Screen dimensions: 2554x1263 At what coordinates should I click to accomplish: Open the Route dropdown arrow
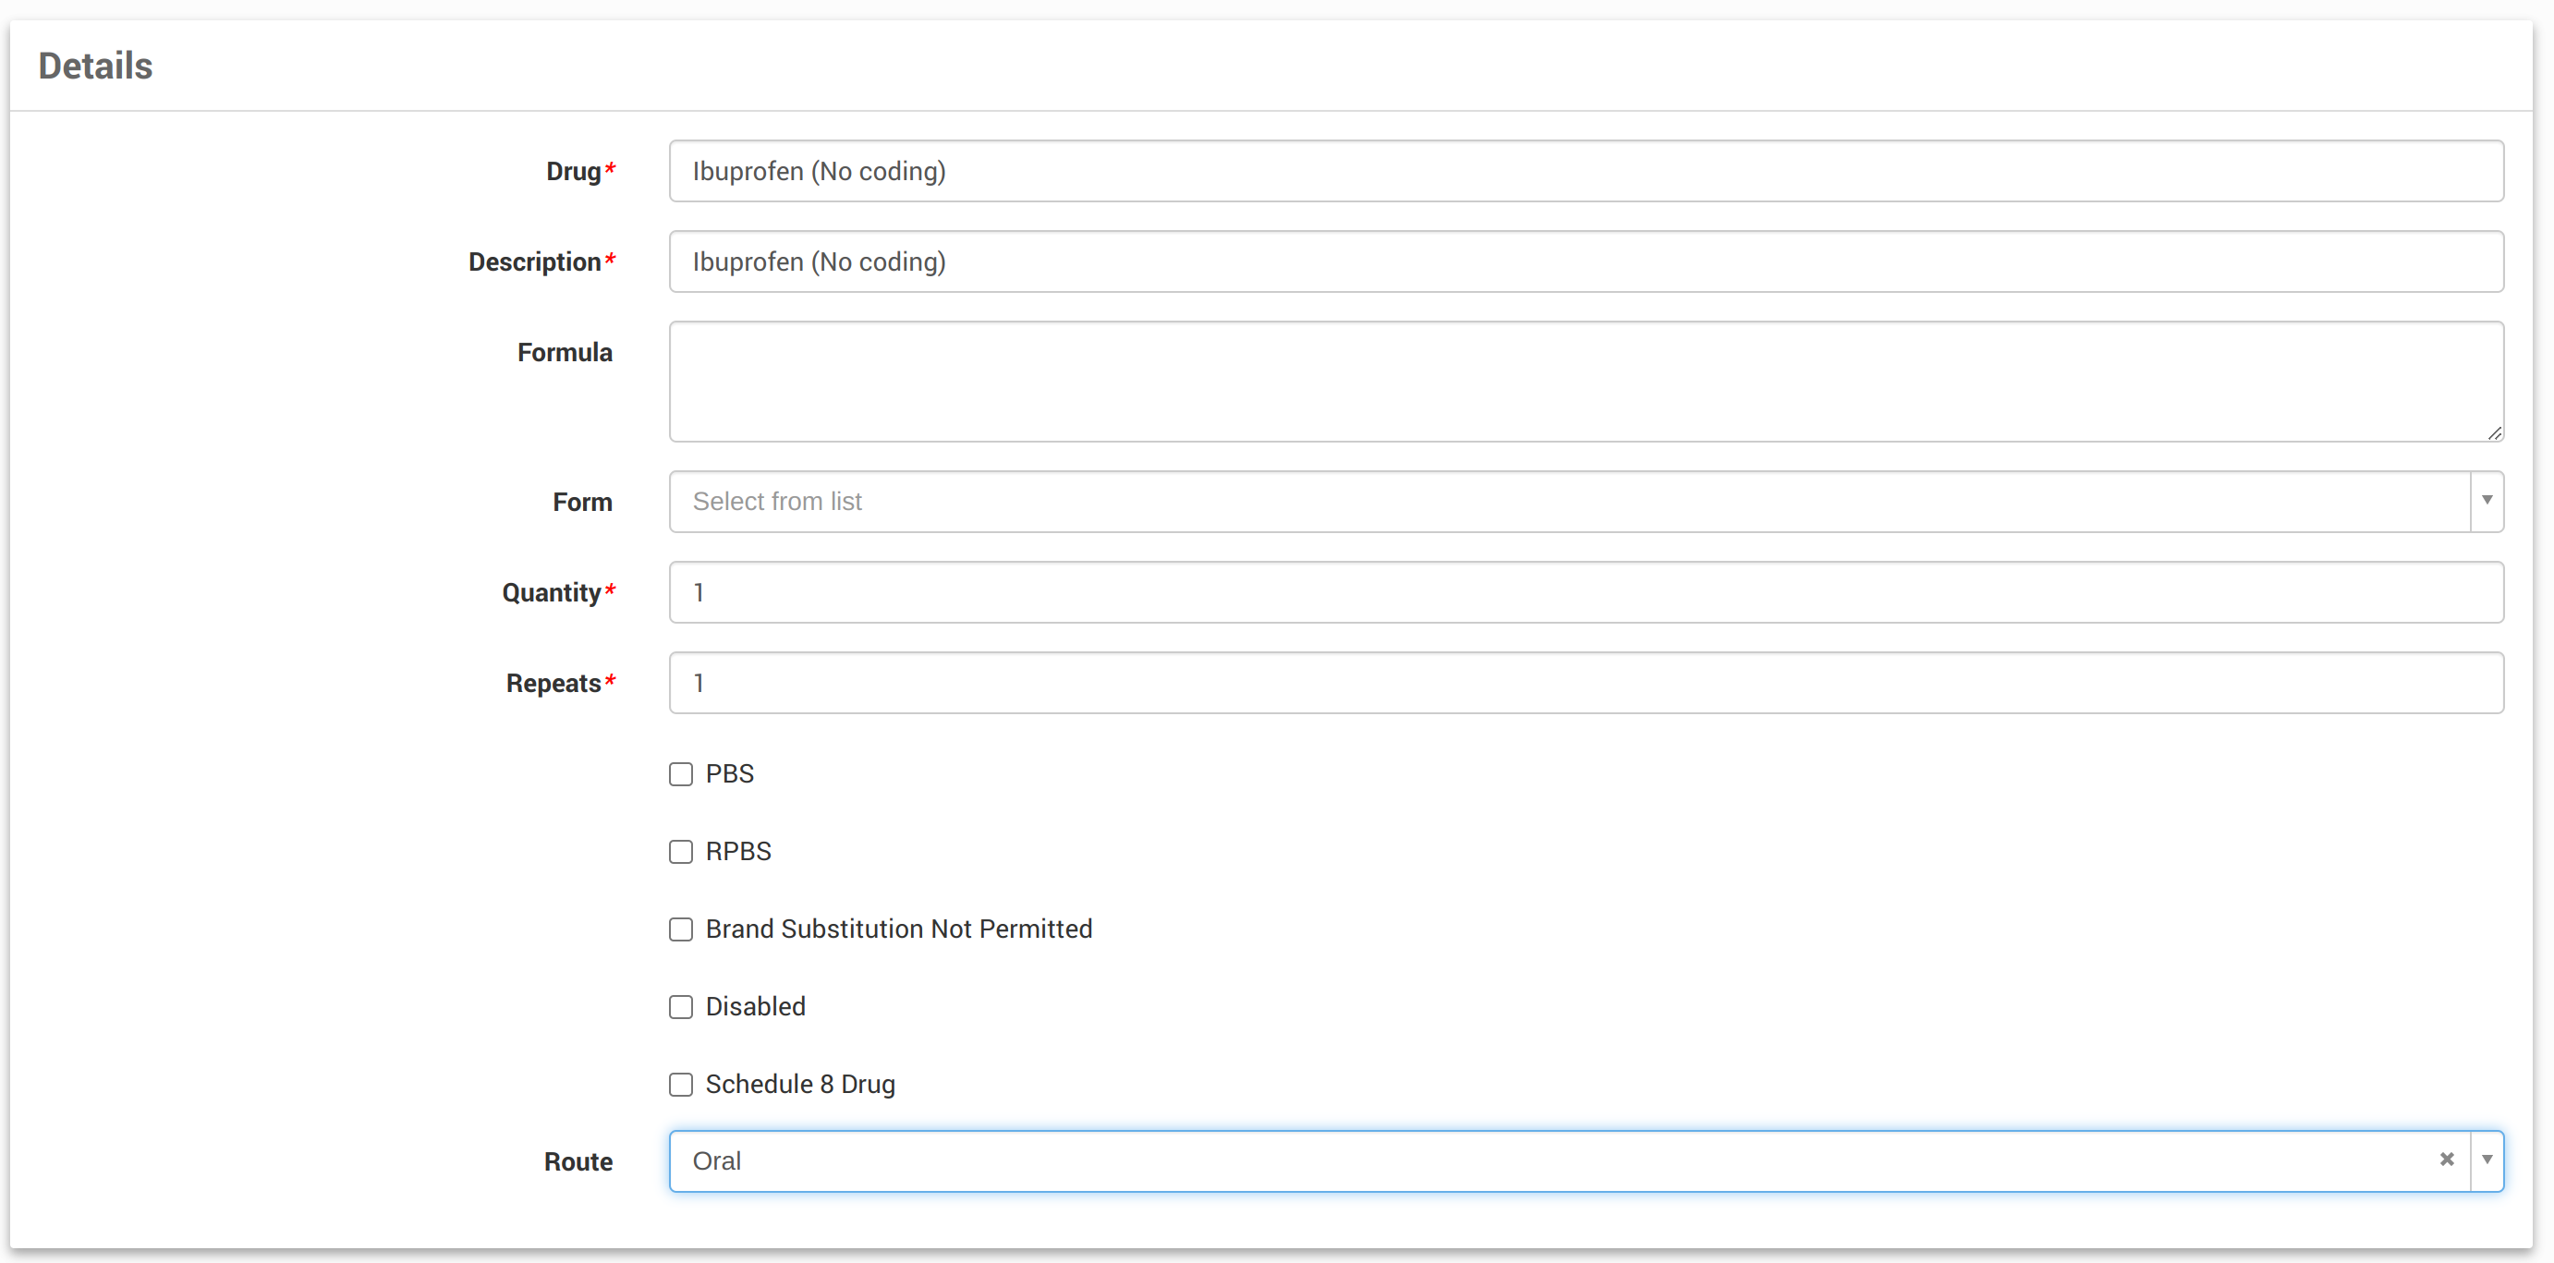click(2487, 1160)
